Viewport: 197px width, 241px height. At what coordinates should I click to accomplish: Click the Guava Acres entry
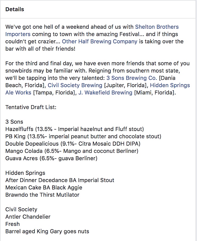tap(51, 158)
